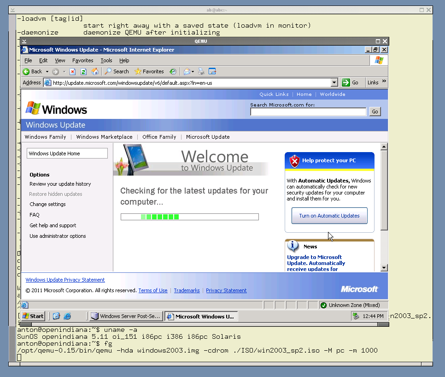Click the Print toolbar icon
Image resolution: width=445 pixels, height=377 pixels.
coord(201,71)
